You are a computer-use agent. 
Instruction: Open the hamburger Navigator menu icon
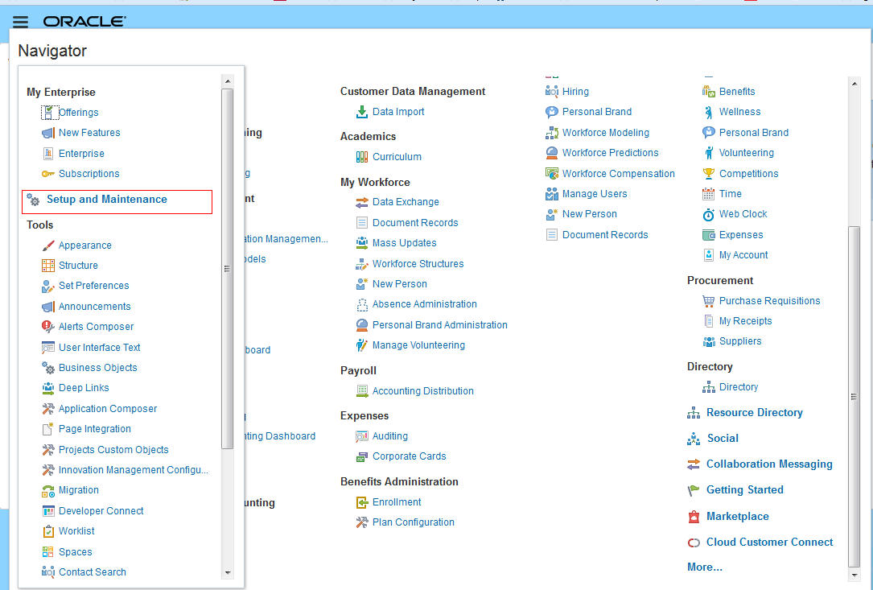(20, 22)
